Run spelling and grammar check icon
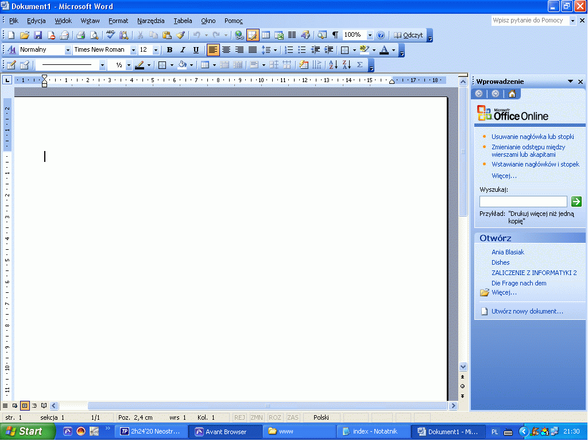 coord(110,35)
